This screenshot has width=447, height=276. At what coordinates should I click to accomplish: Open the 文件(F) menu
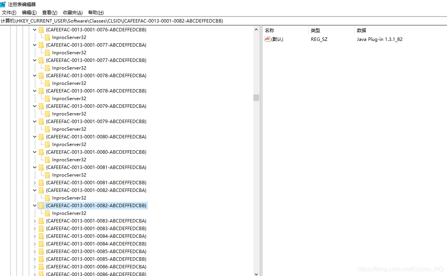click(x=9, y=13)
